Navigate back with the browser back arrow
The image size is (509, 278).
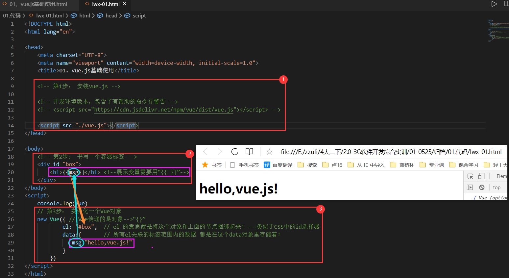205,151
